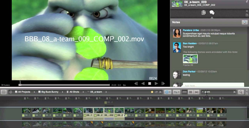Viewport: 249px width, 128px height.
Task: Focus the Add Note input field
Action: pos(213,85)
